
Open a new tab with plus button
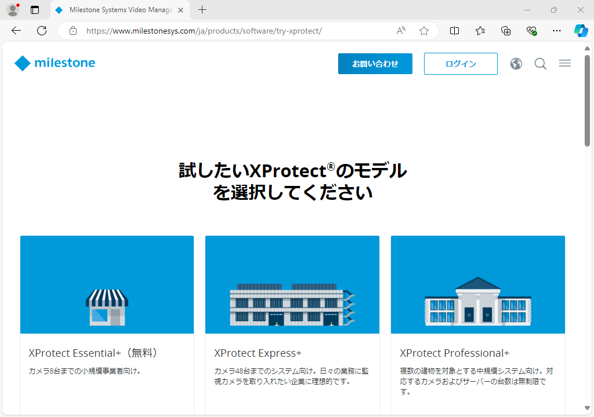tap(202, 10)
